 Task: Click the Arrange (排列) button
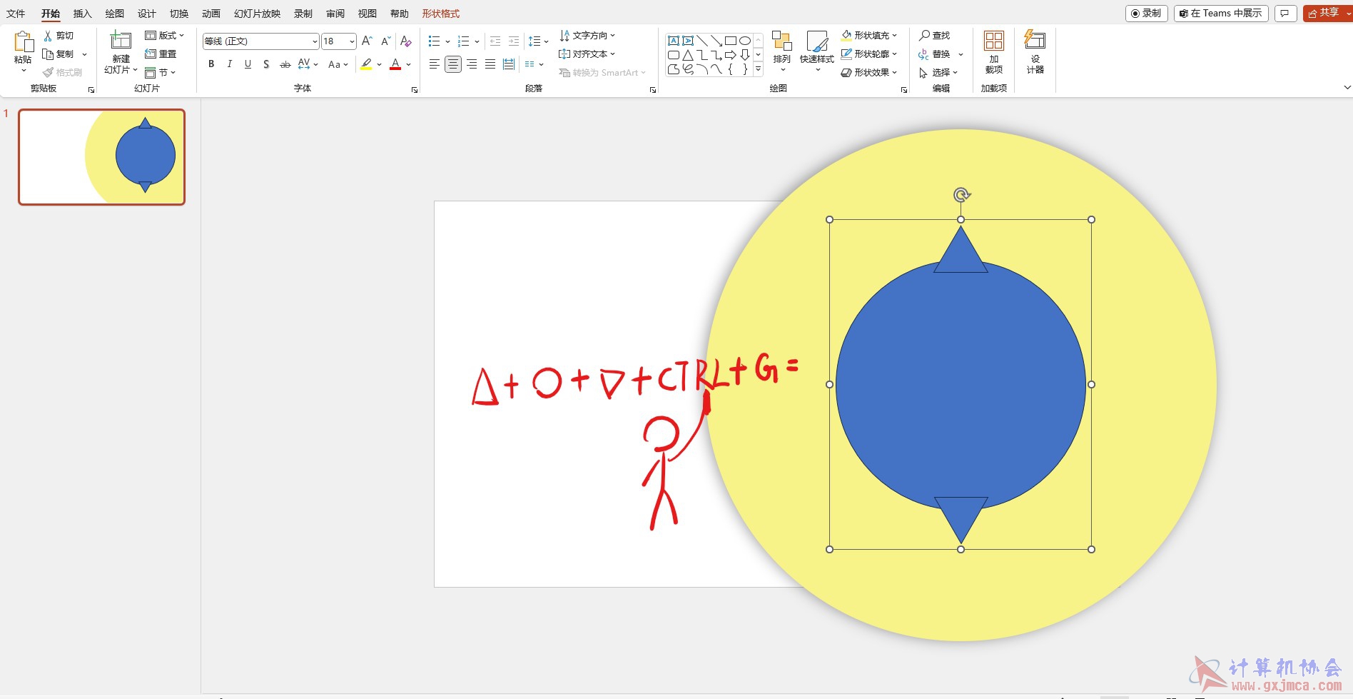point(782,51)
